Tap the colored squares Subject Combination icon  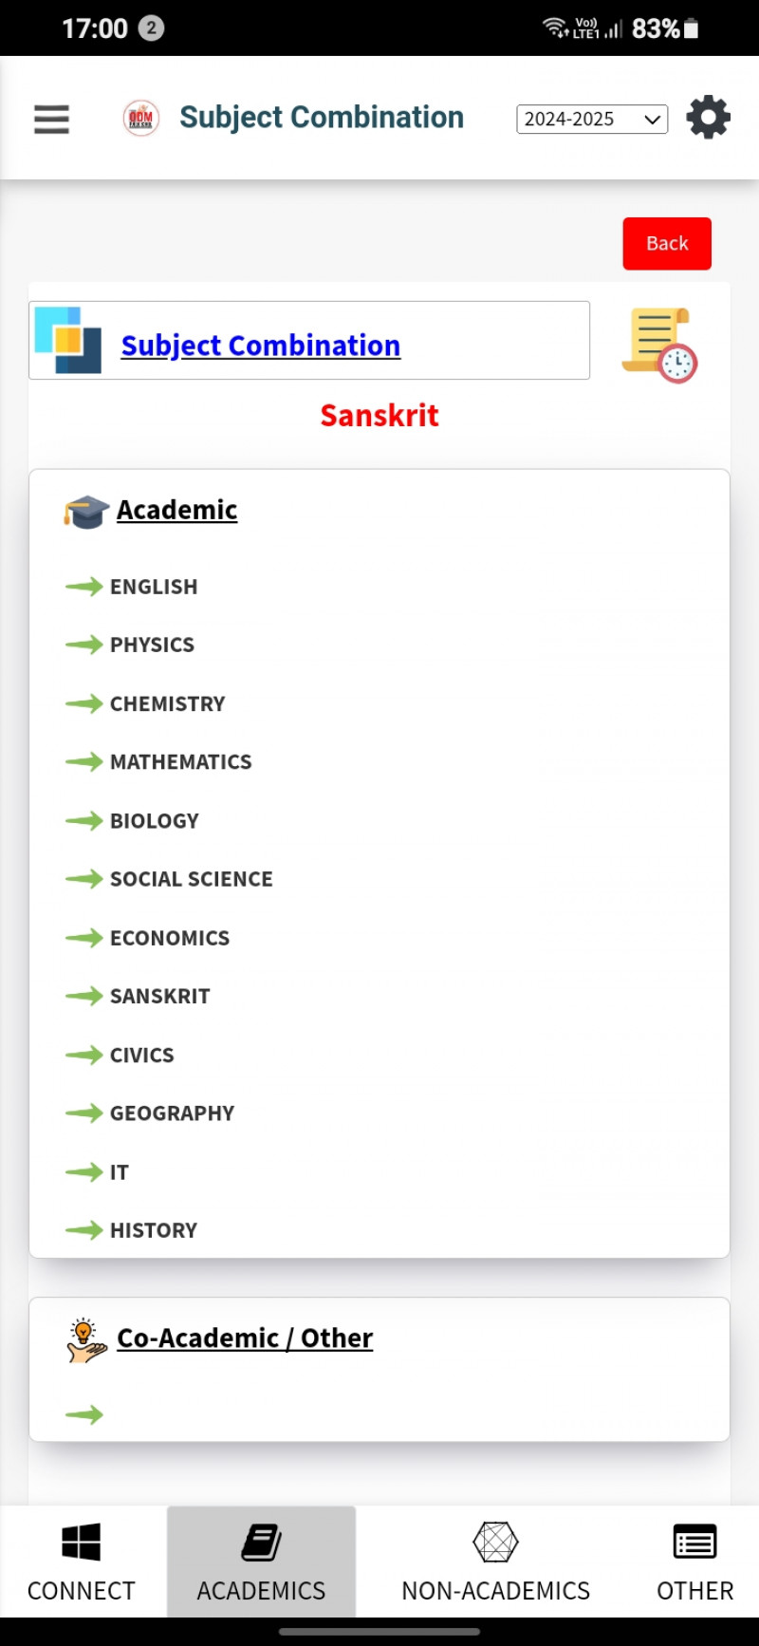(x=68, y=340)
